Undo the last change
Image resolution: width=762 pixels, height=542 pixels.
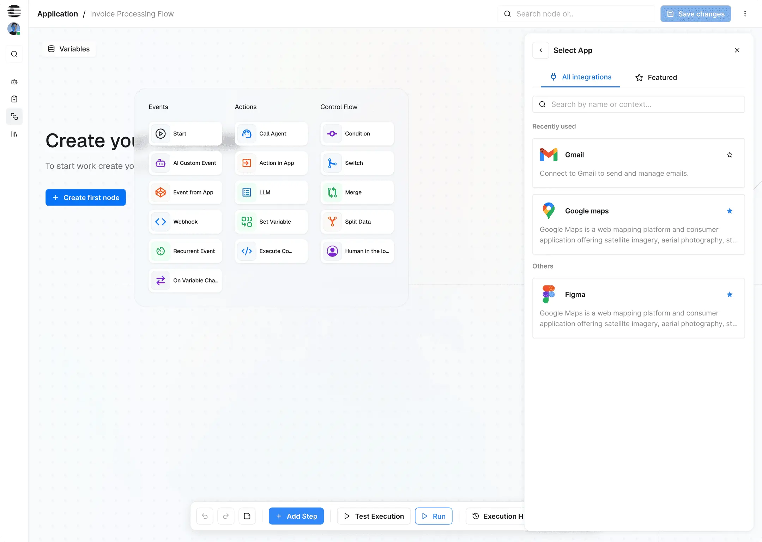[x=205, y=516]
